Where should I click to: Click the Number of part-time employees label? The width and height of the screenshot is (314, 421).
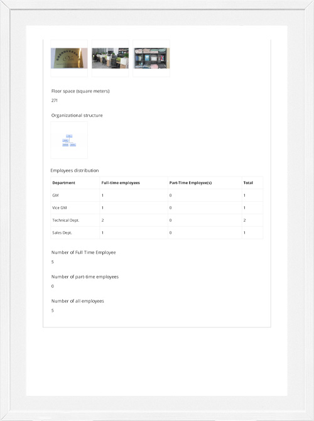click(x=85, y=277)
